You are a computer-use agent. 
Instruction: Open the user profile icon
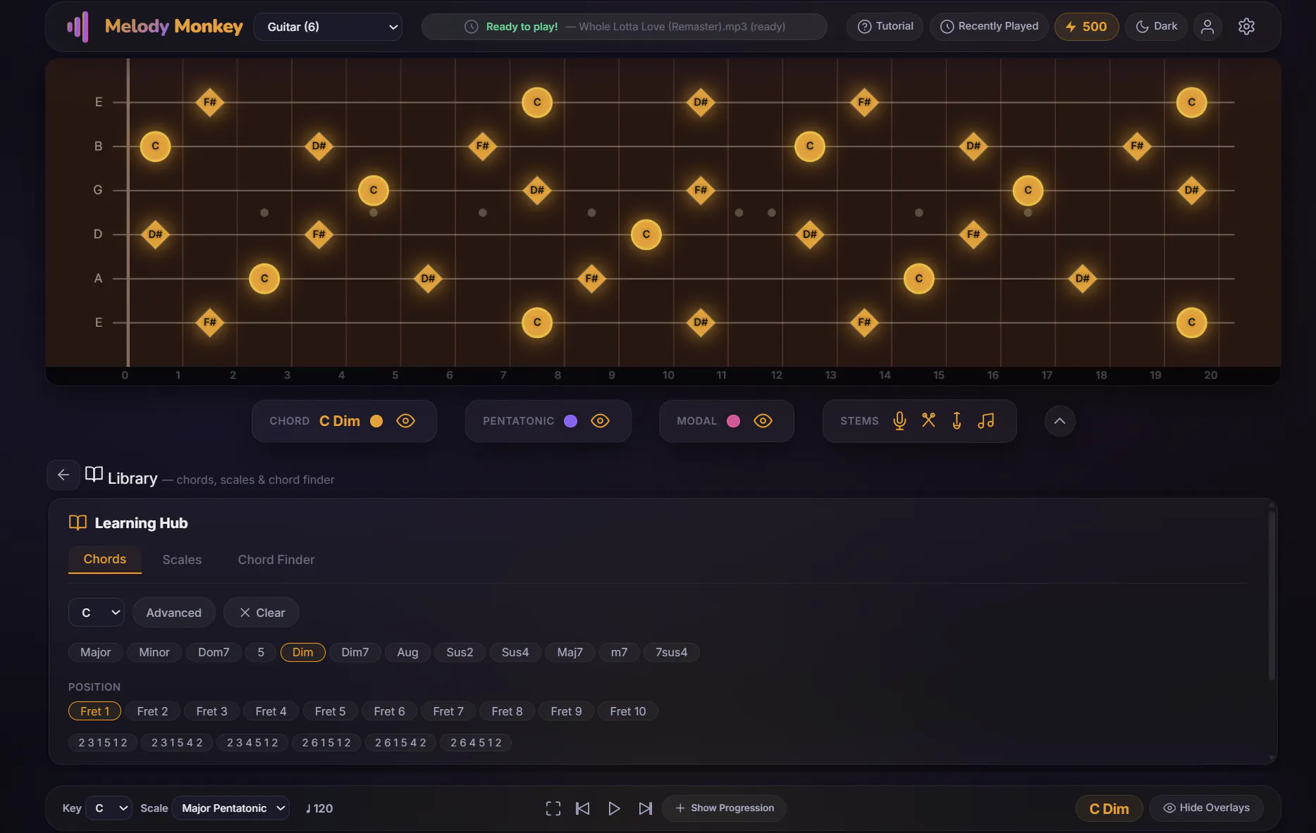[1207, 27]
